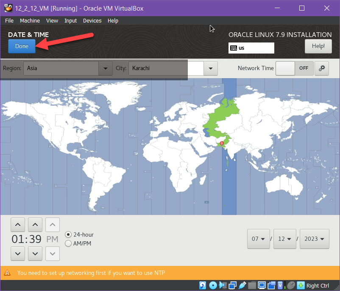The height and width of the screenshot is (291, 340).
Task: Select the 24-hour time format
Action: click(68, 234)
